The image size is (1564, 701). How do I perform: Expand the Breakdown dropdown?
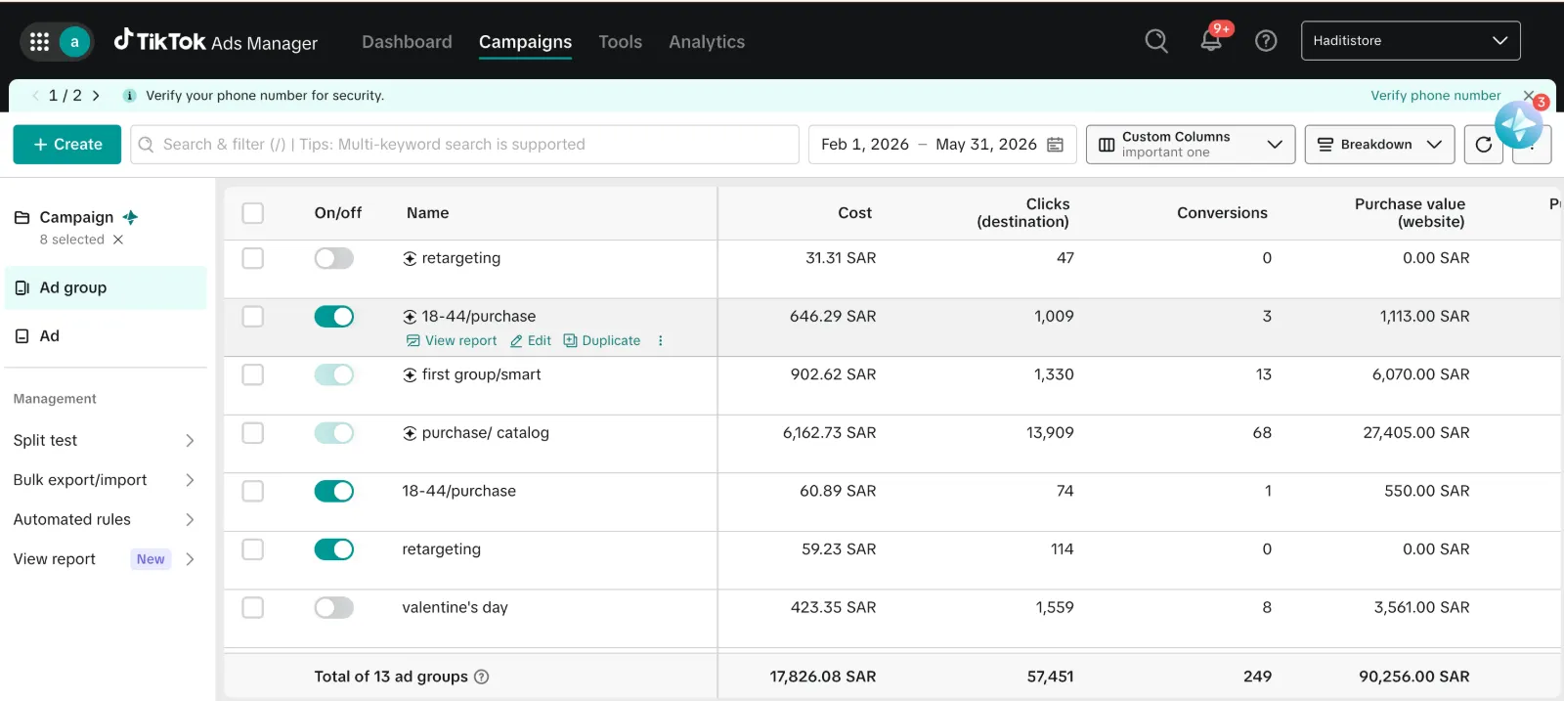click(1379, 145)
